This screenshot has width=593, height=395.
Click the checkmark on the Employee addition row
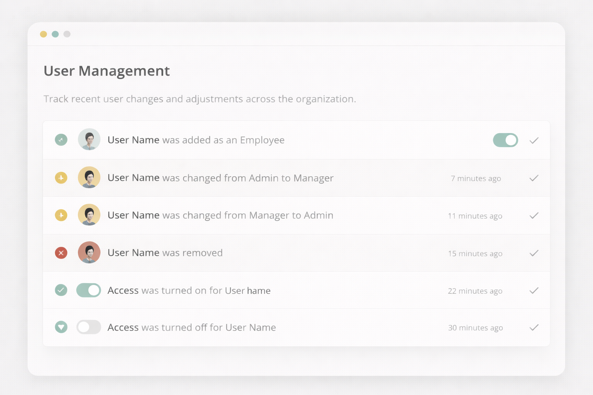pyautogui.click(x=534, y=140)
